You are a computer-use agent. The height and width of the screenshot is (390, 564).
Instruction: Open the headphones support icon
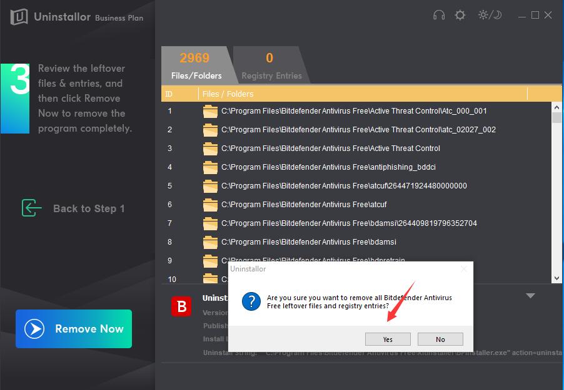point(439,15)
